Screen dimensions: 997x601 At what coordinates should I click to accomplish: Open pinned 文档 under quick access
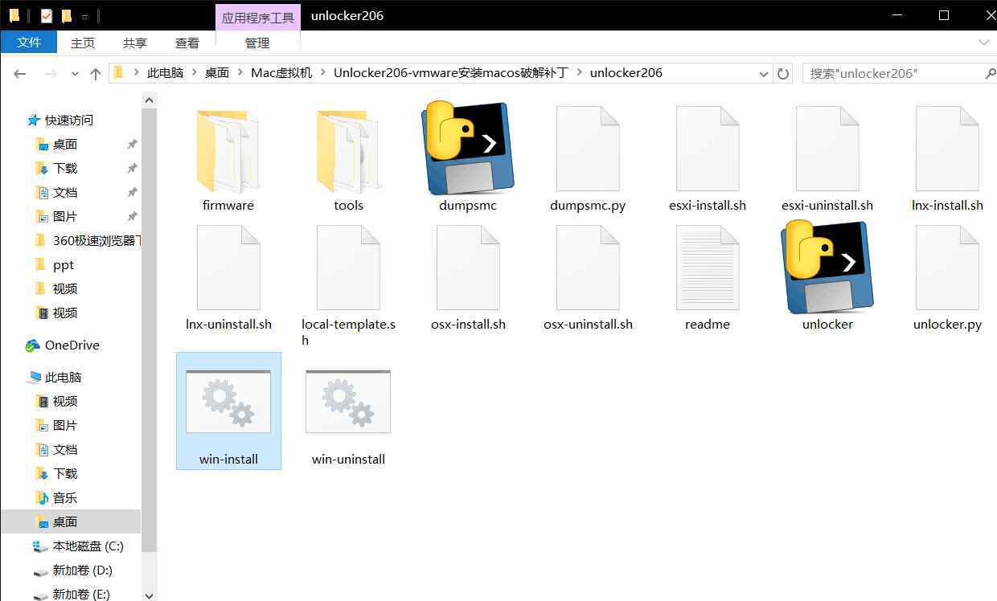65,193
